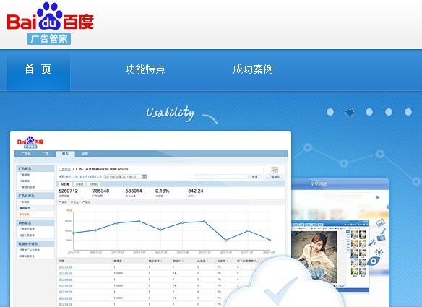Screen dimensions: 422x307
Task: Click the Usability handwritten heading
Action: (x=171, y=113)
